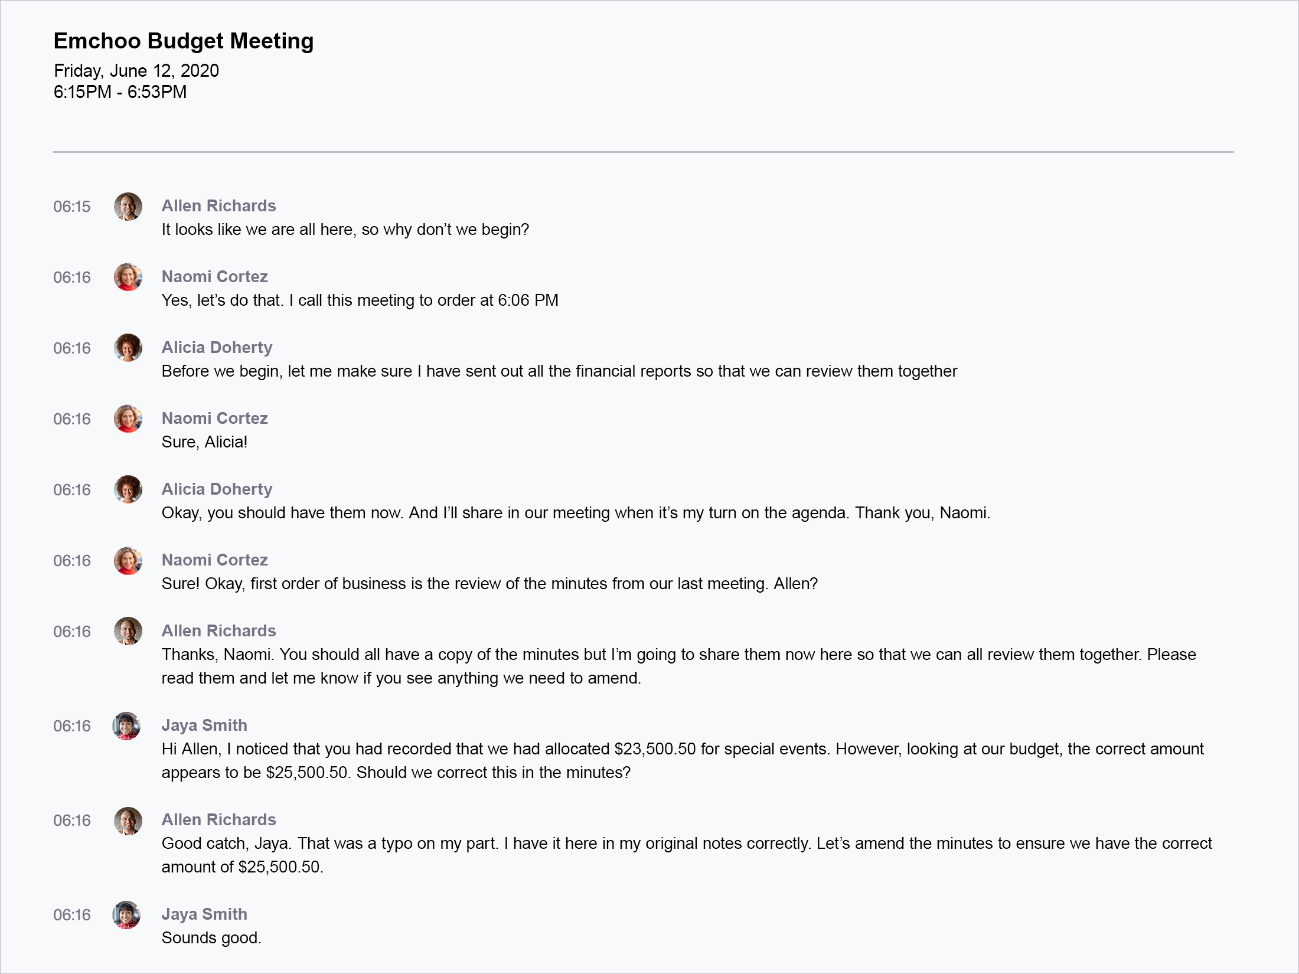
Task: Click the "Sounds good." message text
Action: [x=211, y=938]
